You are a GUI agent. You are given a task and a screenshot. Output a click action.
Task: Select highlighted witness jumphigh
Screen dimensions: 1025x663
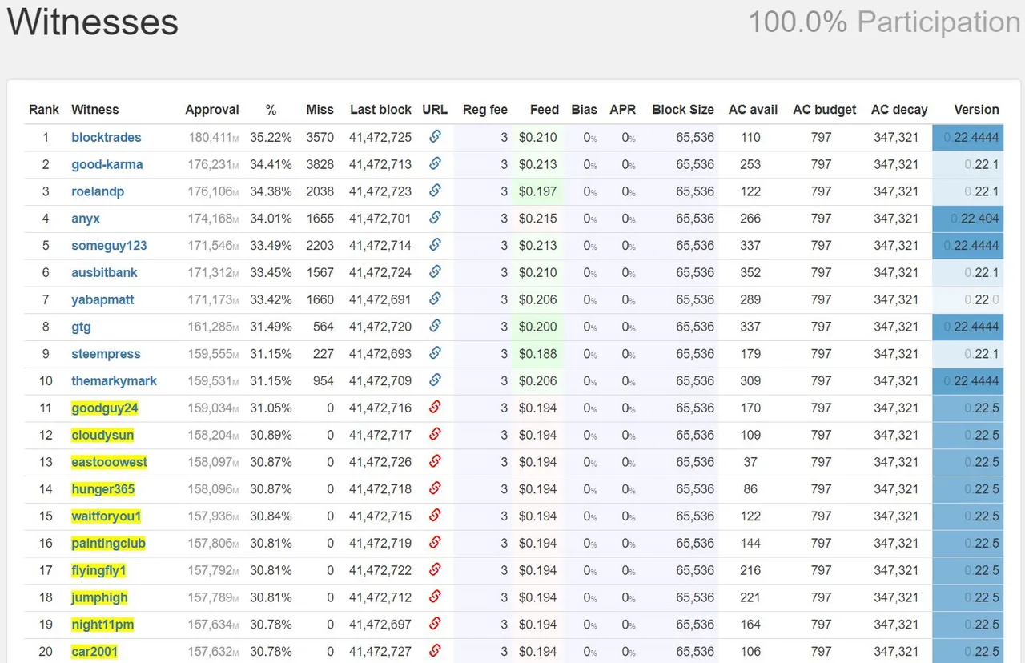point(99,597)
